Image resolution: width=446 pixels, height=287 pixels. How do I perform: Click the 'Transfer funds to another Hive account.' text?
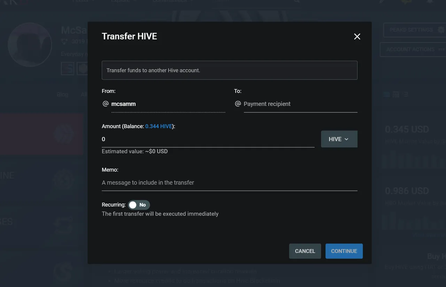[153, 70]
